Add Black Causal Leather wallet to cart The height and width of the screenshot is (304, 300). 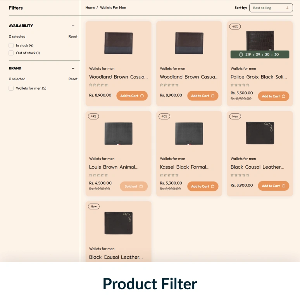(x=274, y=186)
